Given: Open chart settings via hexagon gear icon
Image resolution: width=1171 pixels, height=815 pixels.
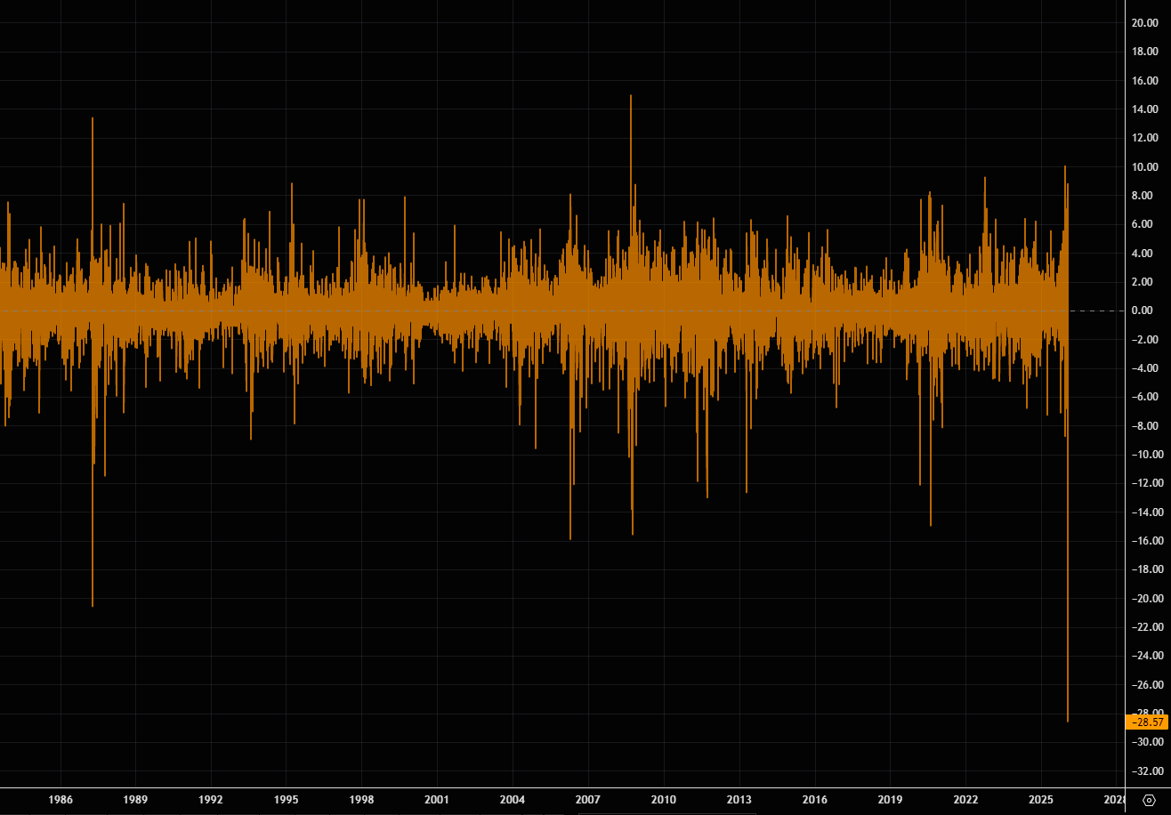Looking at the screenshot, I should pyautogui.click(x=1148, y=801).
